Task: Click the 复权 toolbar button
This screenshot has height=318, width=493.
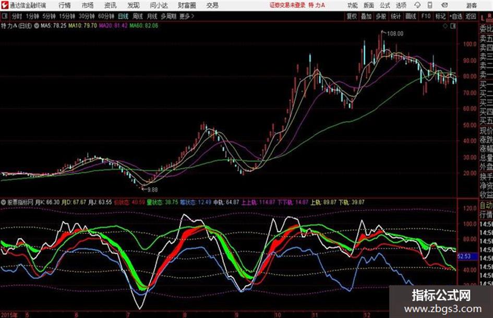Action: 352,16
